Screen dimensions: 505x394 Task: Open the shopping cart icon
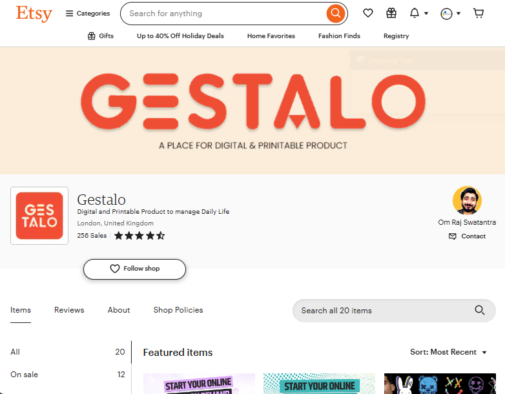(x=479, y=13)
